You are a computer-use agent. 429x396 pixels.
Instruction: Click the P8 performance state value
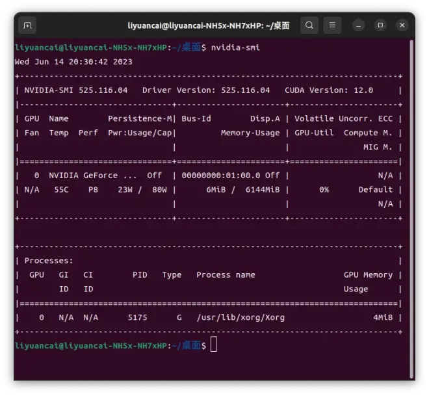(x=93, y=190)
